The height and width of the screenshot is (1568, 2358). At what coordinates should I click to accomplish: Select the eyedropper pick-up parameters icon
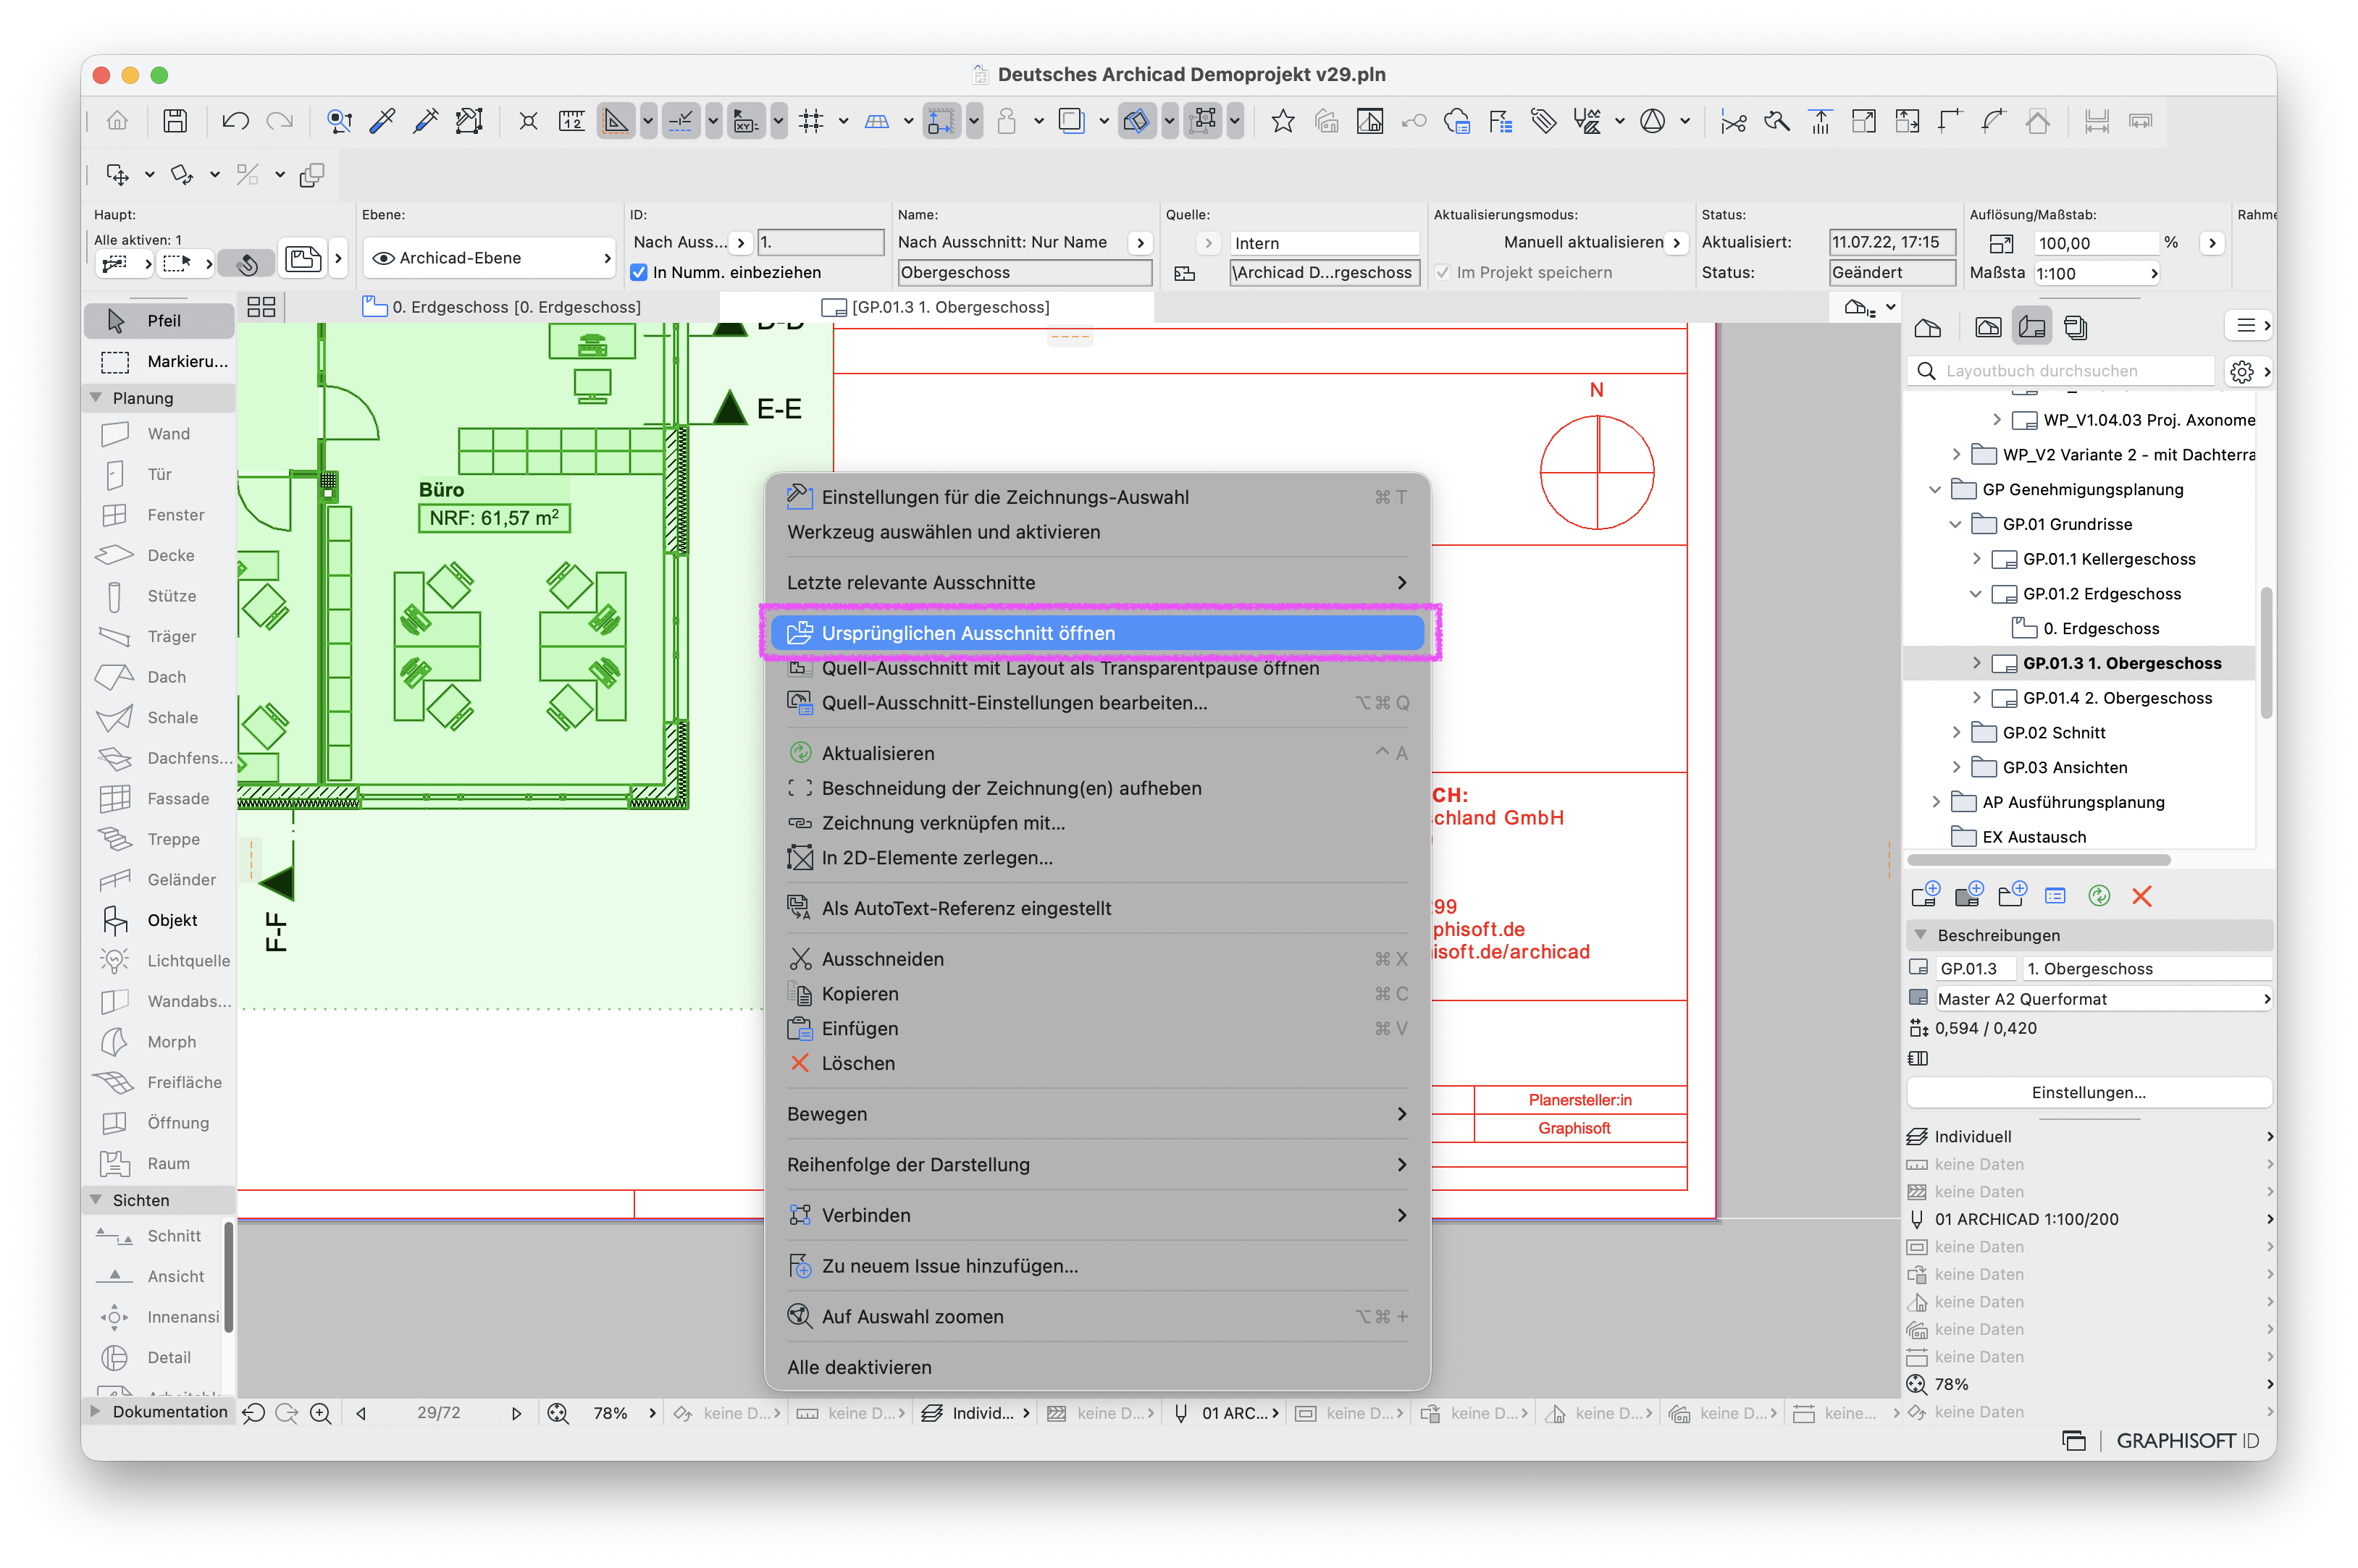382,122
